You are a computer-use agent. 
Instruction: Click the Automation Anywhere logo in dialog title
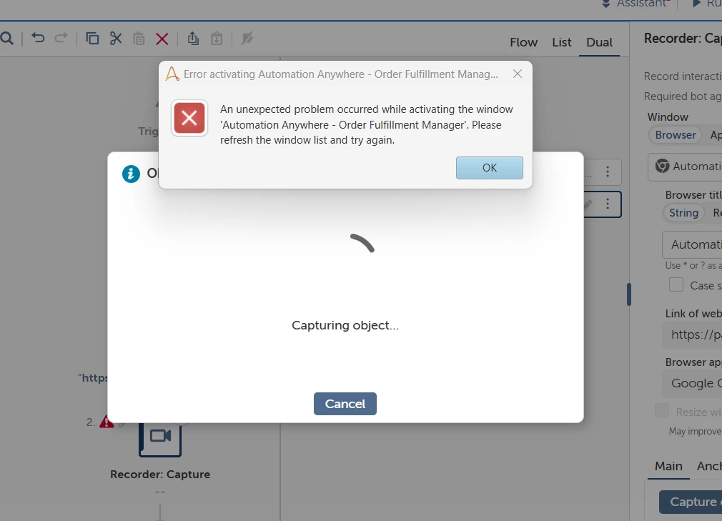coord(172,74)
